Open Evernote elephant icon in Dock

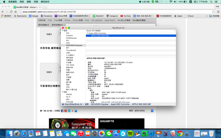pos(144,133)
